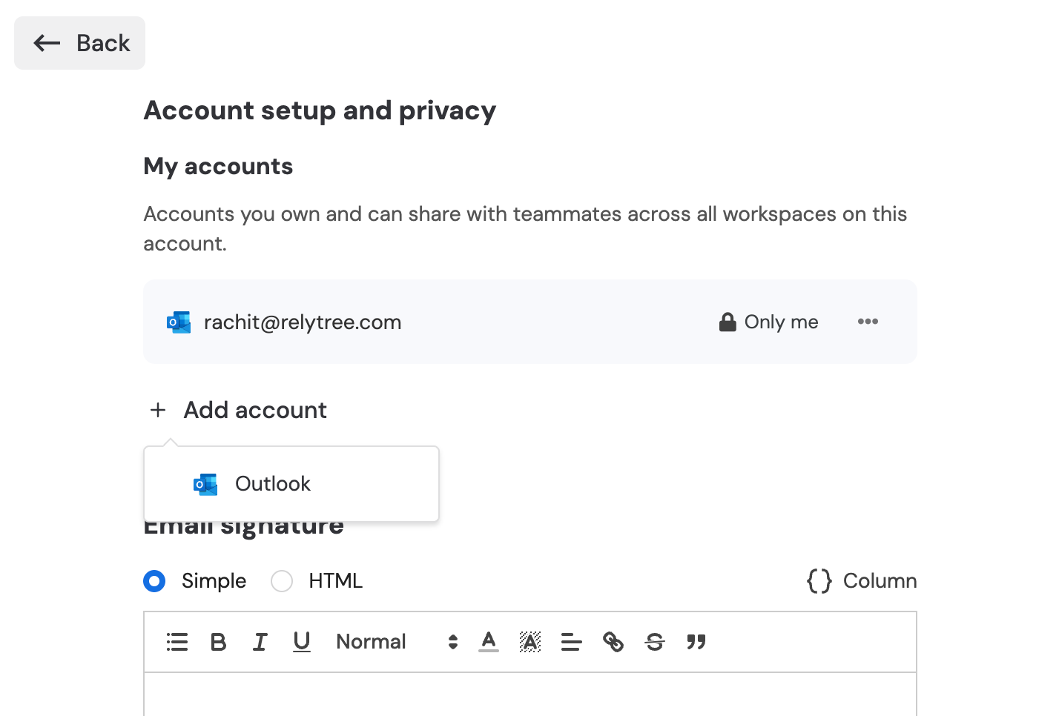Click inside the email signature text area

530,695
